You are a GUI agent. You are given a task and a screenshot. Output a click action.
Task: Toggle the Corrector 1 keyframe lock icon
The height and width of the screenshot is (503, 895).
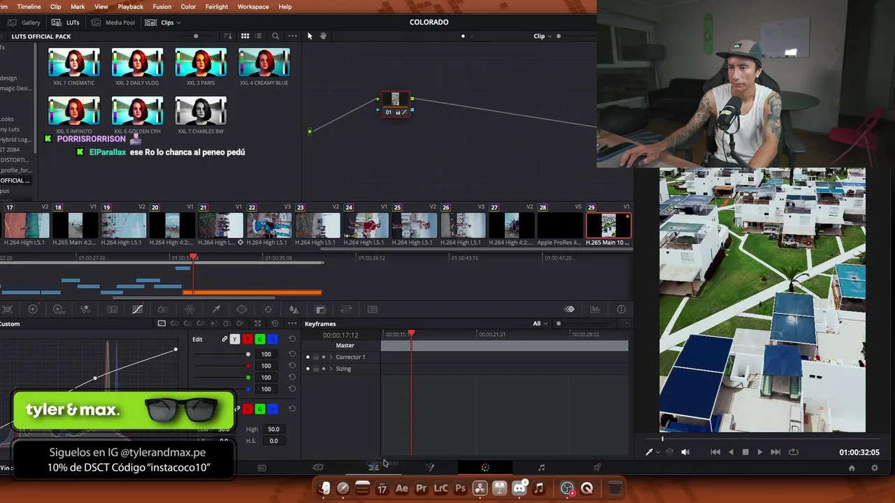click(x=315, y=357)
